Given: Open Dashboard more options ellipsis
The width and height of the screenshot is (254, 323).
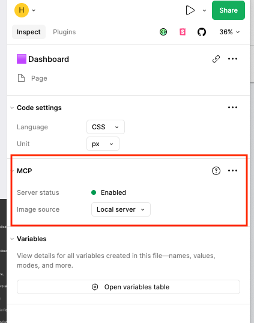Looking at the screenshot, I should [x=232, y=59].
